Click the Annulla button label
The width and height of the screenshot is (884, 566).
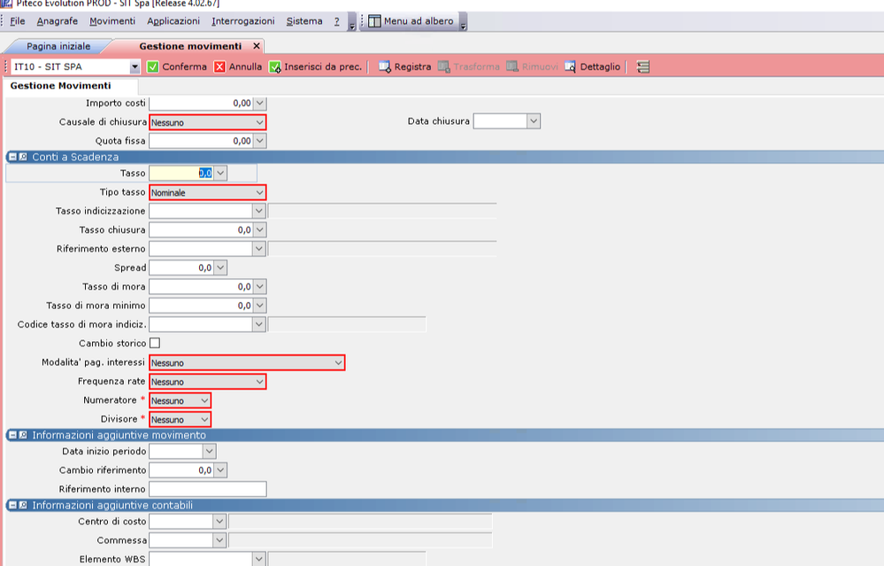point(245,66)
